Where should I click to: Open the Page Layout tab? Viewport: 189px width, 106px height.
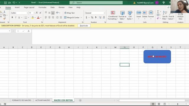(29, 7)
